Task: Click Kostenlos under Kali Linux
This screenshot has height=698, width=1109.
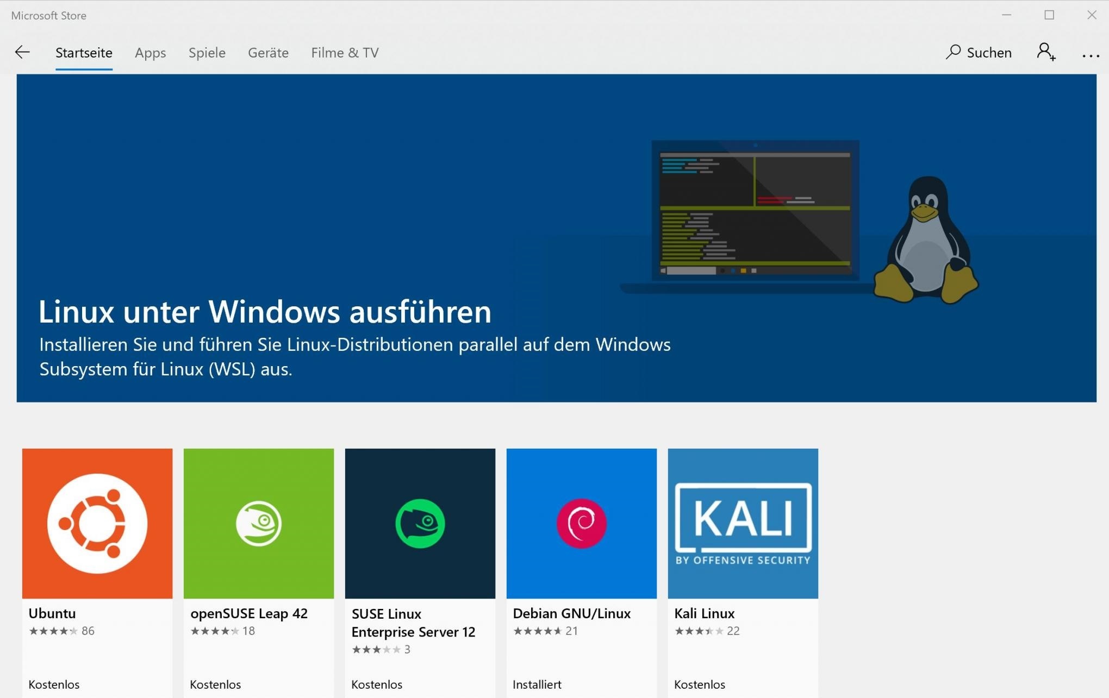Action: tap(700, 684)
